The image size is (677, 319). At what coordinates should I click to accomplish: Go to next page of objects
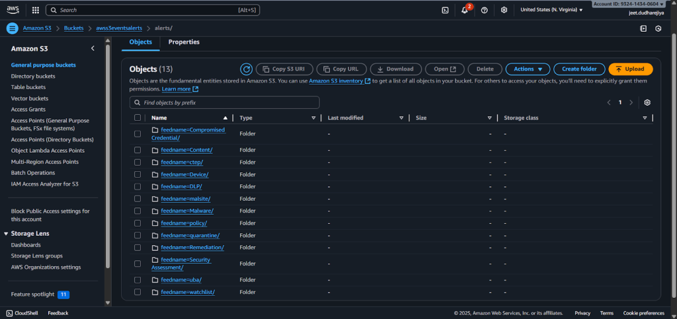point(631,102)
